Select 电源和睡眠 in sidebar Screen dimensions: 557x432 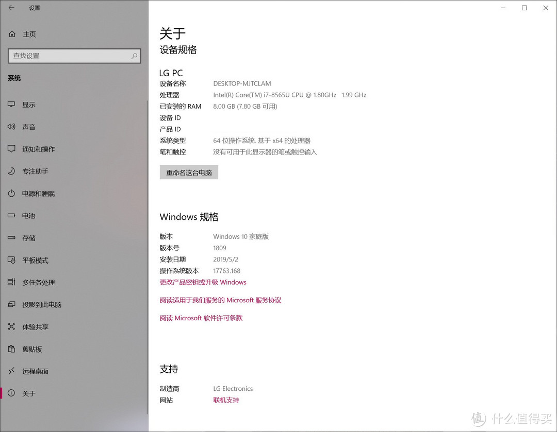(x=38, y=194)
